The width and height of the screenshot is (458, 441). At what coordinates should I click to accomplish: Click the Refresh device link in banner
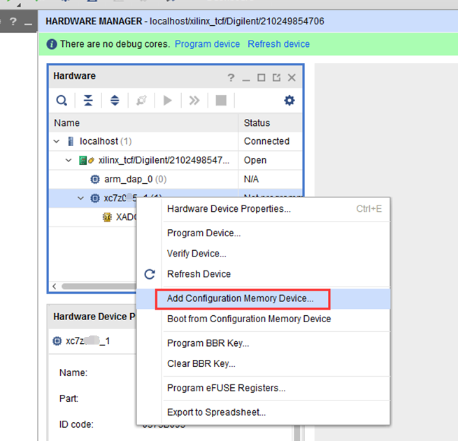coord(279,44)
